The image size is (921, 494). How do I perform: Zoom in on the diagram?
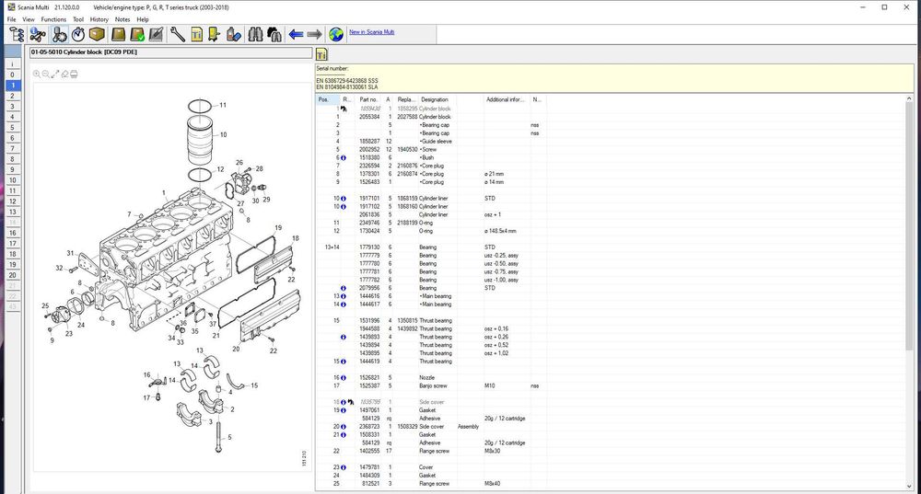pos(37,74)
